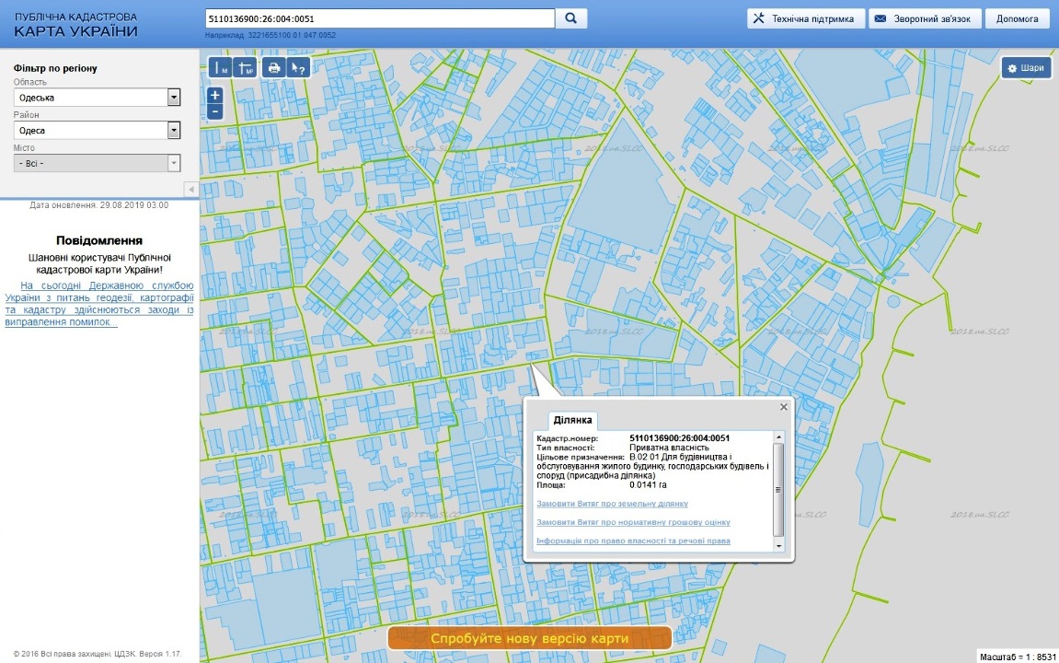This screenshot has height=663, width=1059.
Task: Click Замовити Витяг про нормативну грошову оцінку
Action: click(633, 522)
